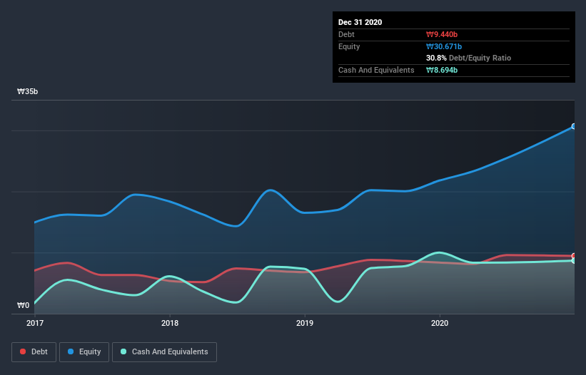Click the ₩0 y-axis label

(x=23, y=305)
